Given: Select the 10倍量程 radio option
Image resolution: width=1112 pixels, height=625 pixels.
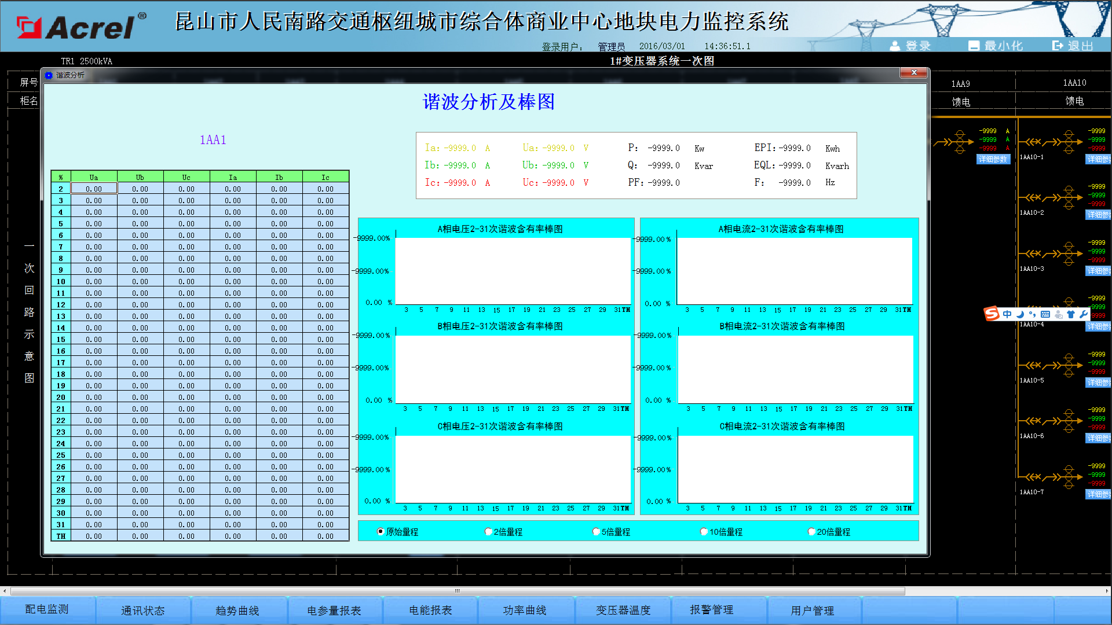Looking at the screenshot, I should pyautogui.click(x=704, y=532).
